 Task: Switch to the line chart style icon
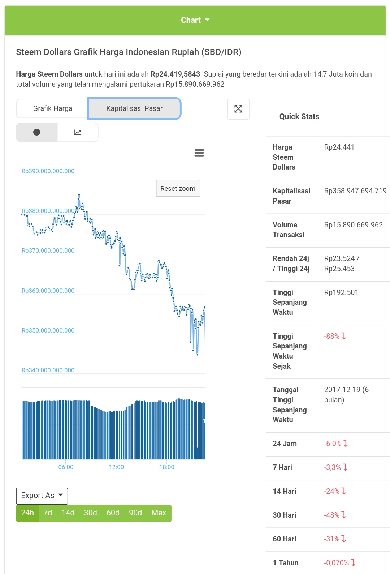(78, 132)
